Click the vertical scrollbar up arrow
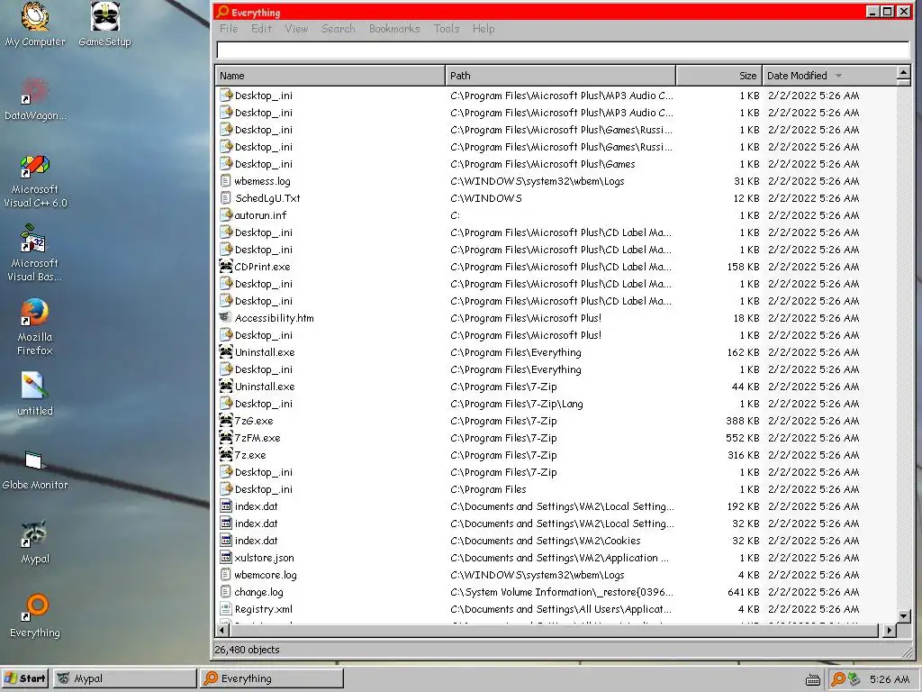Image resolution: width=922 pixels, height=692 pixels. coord(904,73)
